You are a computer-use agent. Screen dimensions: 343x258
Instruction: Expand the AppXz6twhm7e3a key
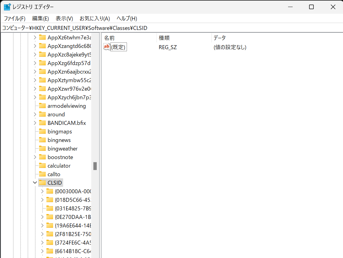pyautogui.click(x=35, y=38)
